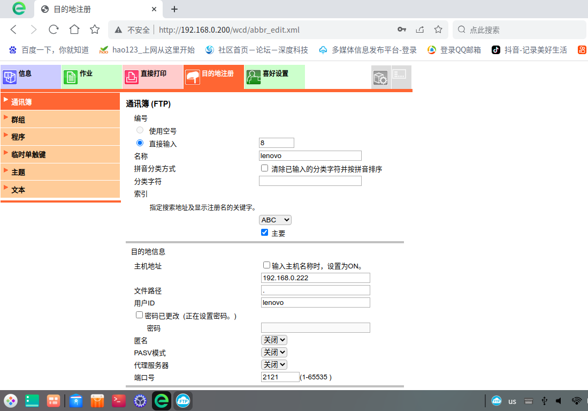Screen dimensions: 588x411
Task: Click the browser forward arrow
Action: pyautogui.click(x=34, y=29)
